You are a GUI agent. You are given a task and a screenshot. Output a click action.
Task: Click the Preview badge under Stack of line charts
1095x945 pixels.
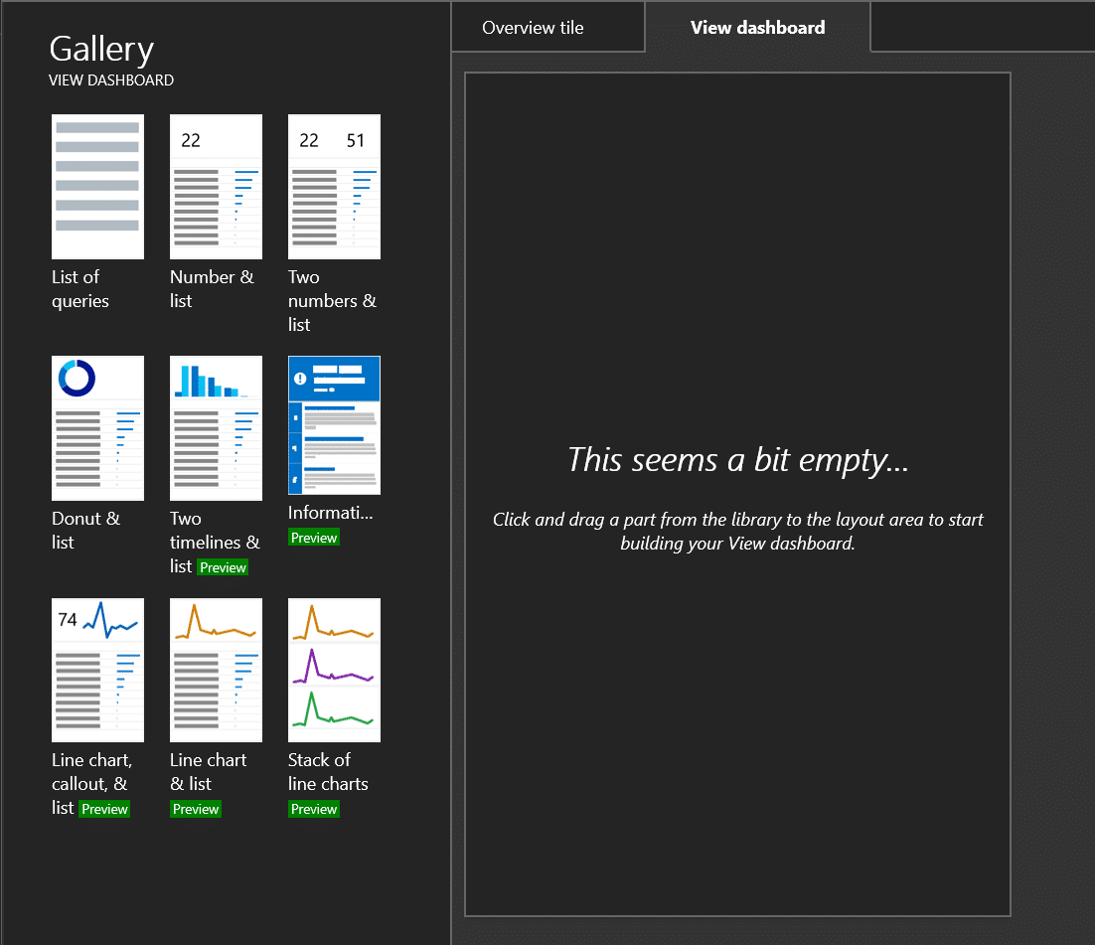[314, 809]
